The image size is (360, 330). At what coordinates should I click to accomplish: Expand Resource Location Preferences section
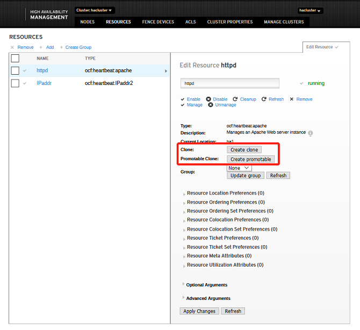tap(184, 193)
